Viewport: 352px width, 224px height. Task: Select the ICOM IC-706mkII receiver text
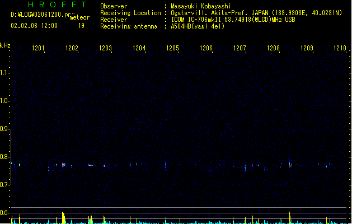tap(196, 20)
